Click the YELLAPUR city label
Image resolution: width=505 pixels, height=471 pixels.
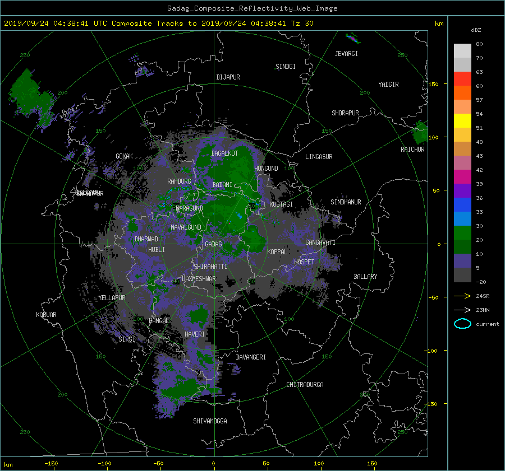click(112, 298)
